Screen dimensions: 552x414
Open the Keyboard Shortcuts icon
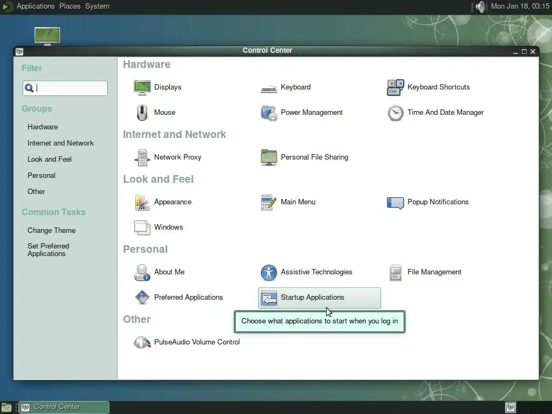[396, 87]
